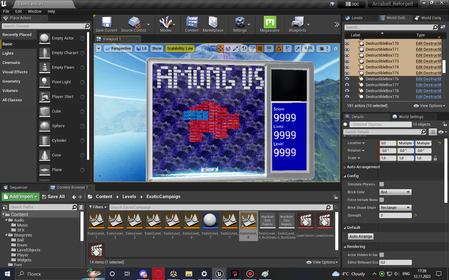This screenshot has height=280, width=449.
Task: Toggle scale snapping arrow icon
Action: [297, 49]
